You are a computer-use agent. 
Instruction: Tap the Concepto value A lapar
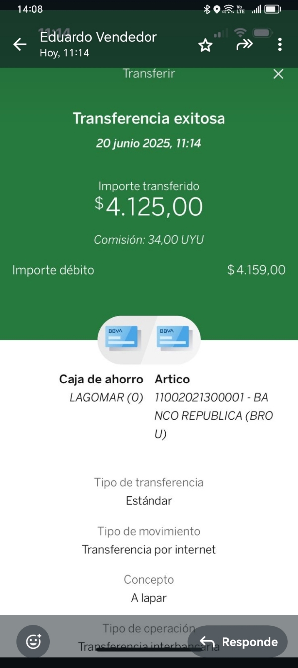pos(149,598)
